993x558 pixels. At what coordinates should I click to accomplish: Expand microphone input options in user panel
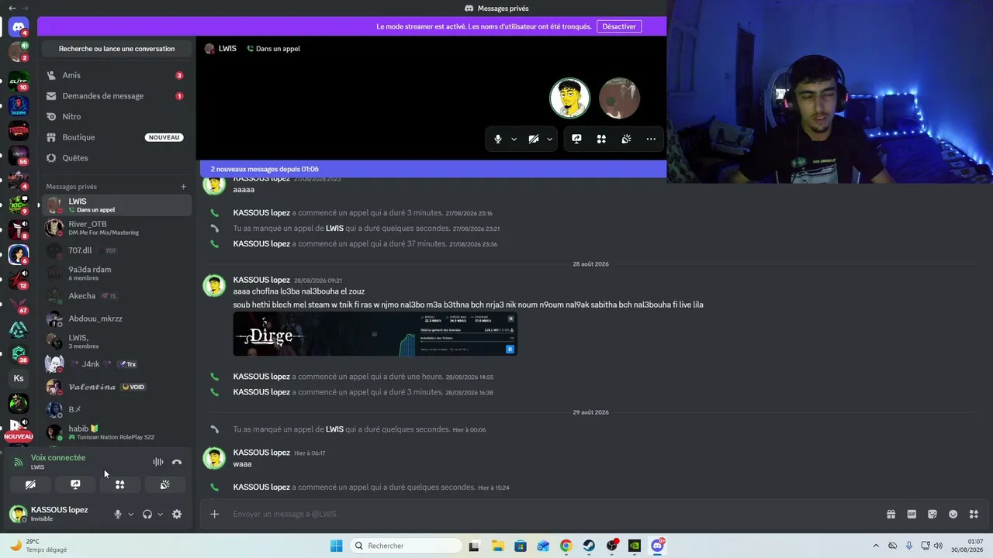[x=130, y=514]
